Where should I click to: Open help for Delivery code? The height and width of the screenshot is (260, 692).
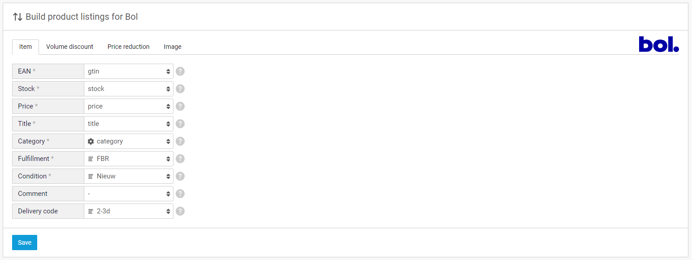180,211
